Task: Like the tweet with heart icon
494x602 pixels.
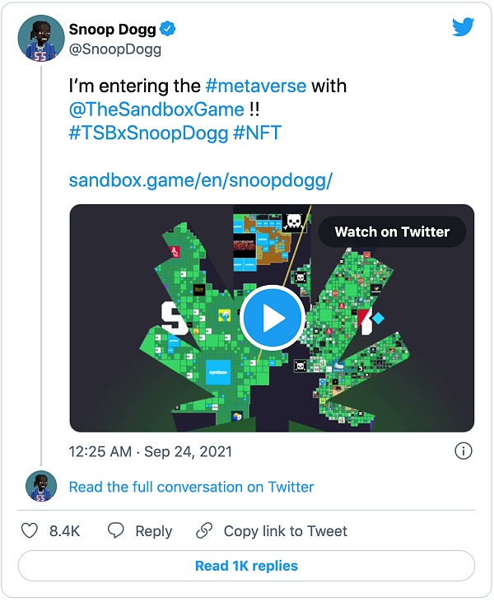Action: [x=30, y=531]
